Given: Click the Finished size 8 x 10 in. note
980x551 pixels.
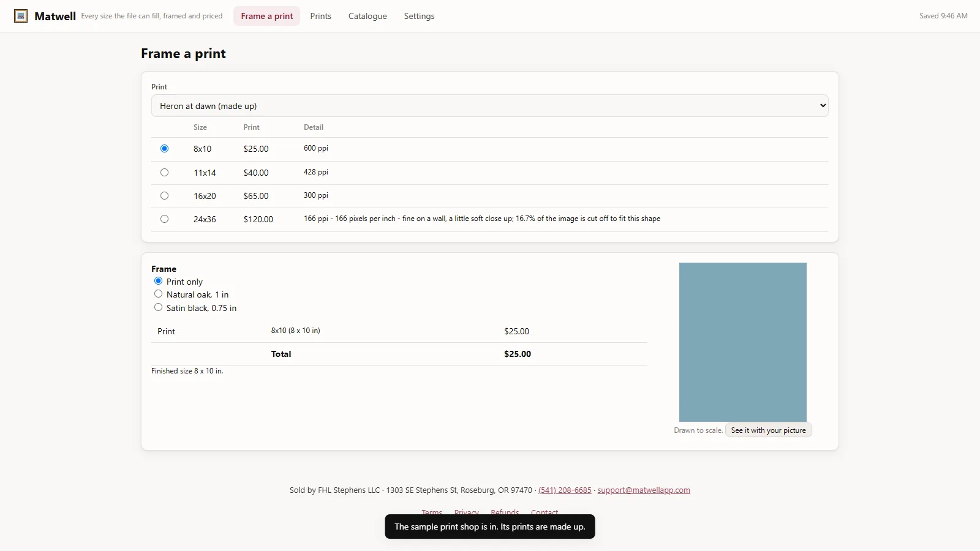Looking at the screenshot, I should [x=187, y=371].
